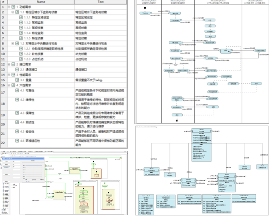
Task: Select the activity final node at the bottom
Action: [177, 121]
